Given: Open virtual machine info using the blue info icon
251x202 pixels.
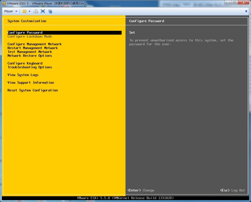Looking at the screenshot, I should [50, 11].
